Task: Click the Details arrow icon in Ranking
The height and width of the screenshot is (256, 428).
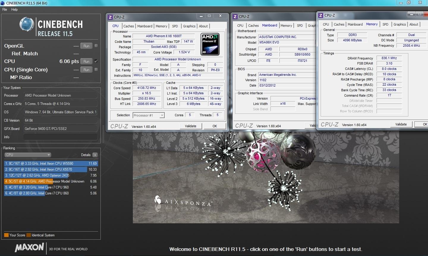Action: (x=95, y=155)
